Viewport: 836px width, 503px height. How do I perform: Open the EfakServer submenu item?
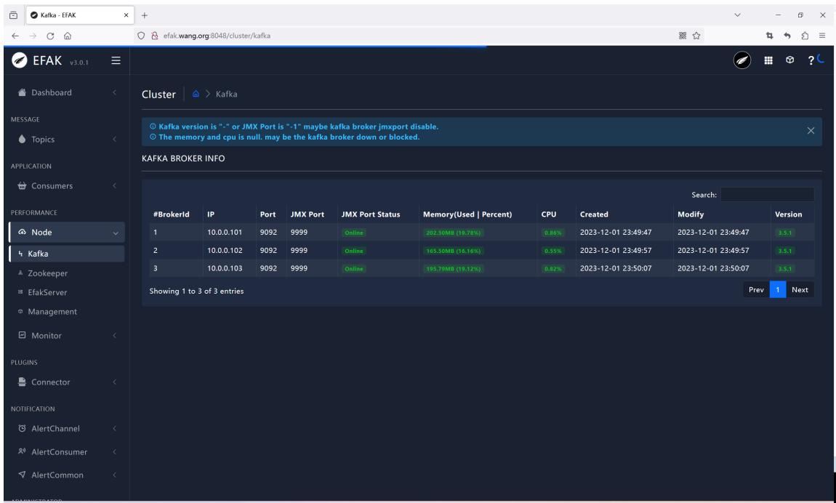point(47,292)
